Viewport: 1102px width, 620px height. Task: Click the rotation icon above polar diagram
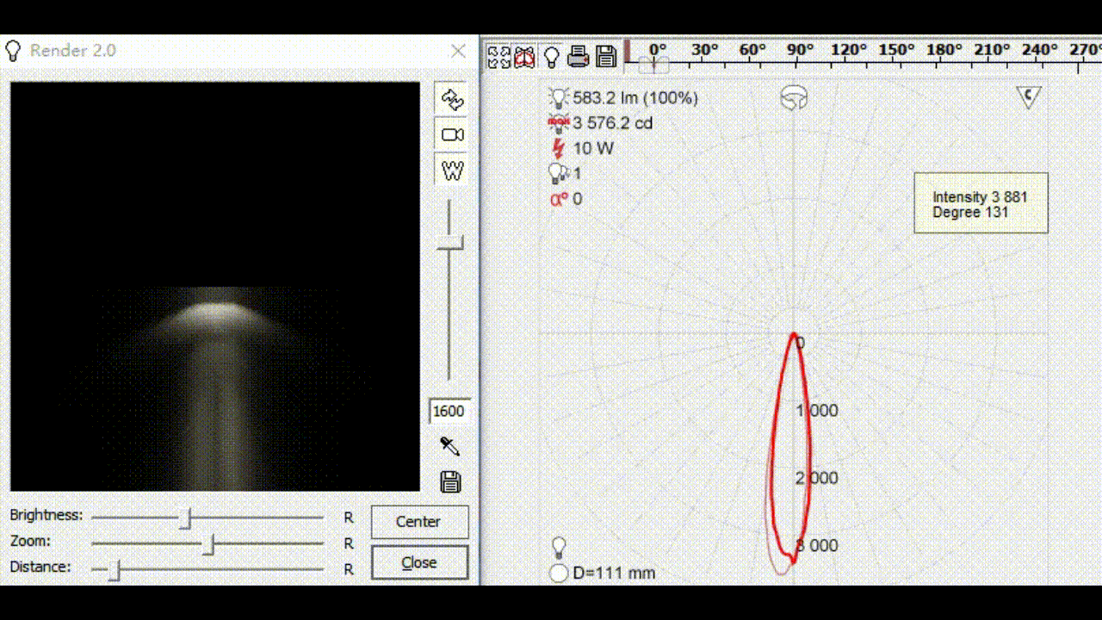pyautogui.click(x=793, y=98)
